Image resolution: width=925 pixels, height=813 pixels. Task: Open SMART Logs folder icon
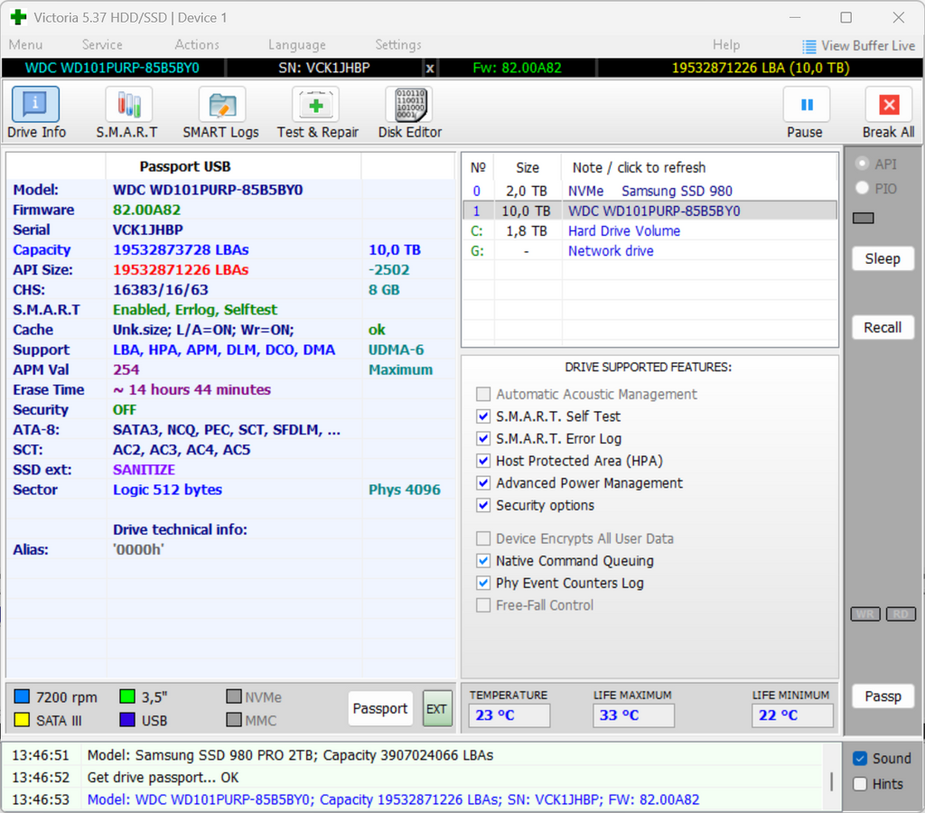tap(222, 104)
